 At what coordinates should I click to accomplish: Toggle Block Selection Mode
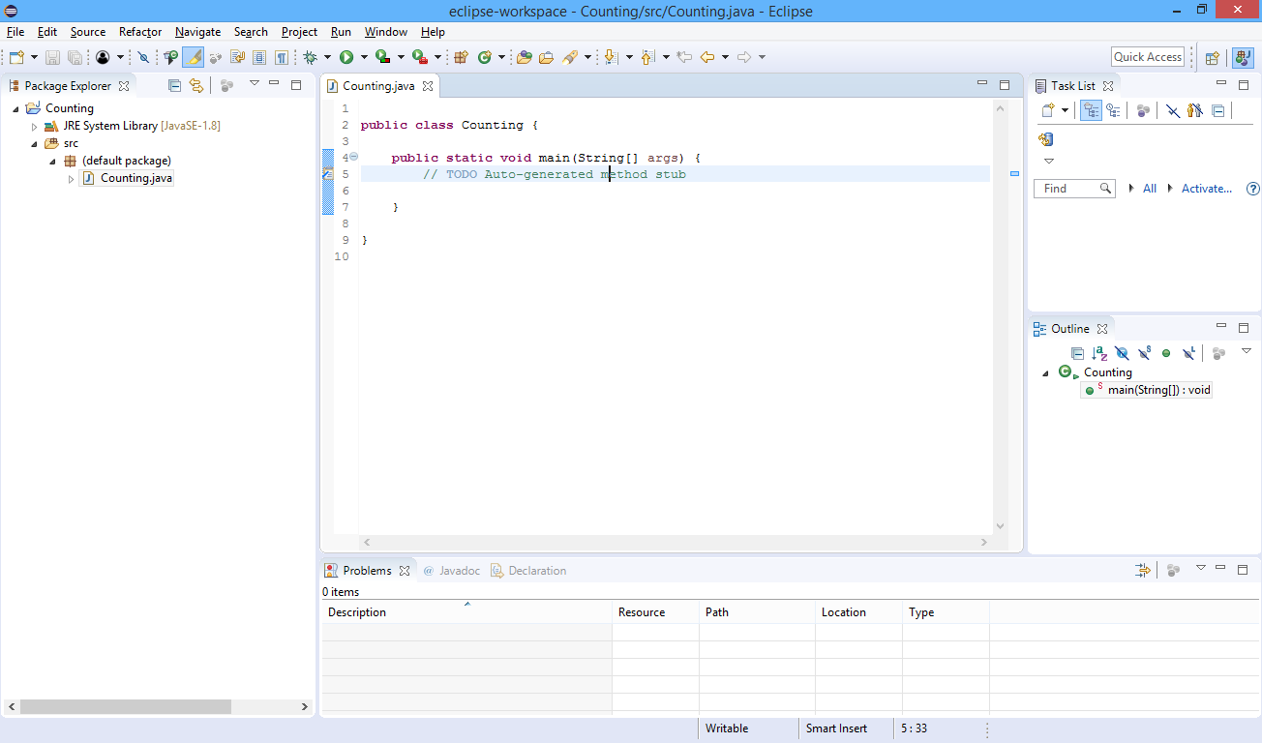(258, 57)
